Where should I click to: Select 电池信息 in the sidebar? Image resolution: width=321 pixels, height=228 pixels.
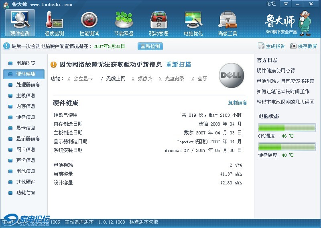coord(26,171)
